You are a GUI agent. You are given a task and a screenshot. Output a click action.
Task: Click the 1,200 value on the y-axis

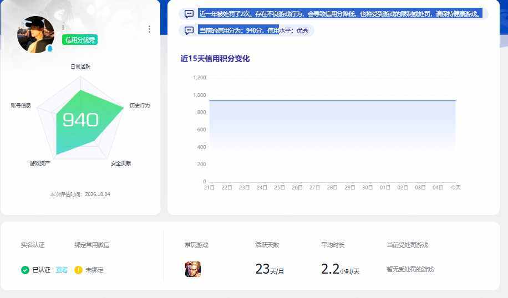(200, 78)
